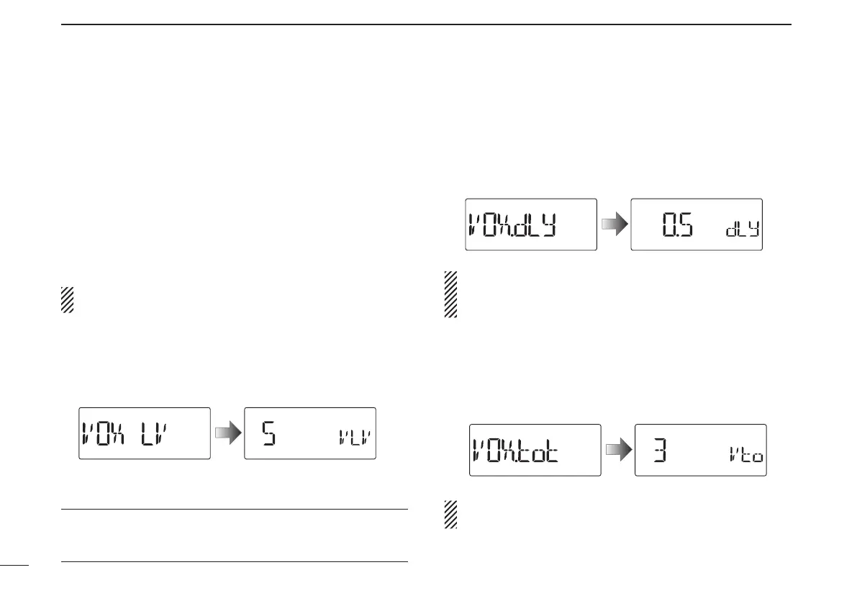Click the upper divider line under VOX LV
857x606 pixels.
tap(235, 510)
